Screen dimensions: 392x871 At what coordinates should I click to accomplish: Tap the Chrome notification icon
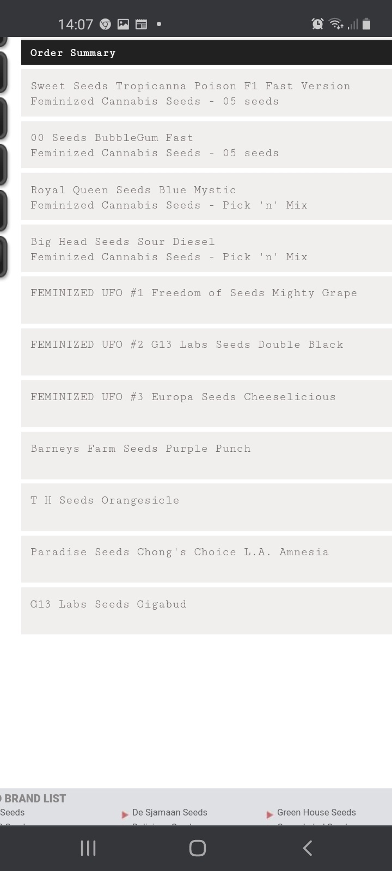[105, 24]
